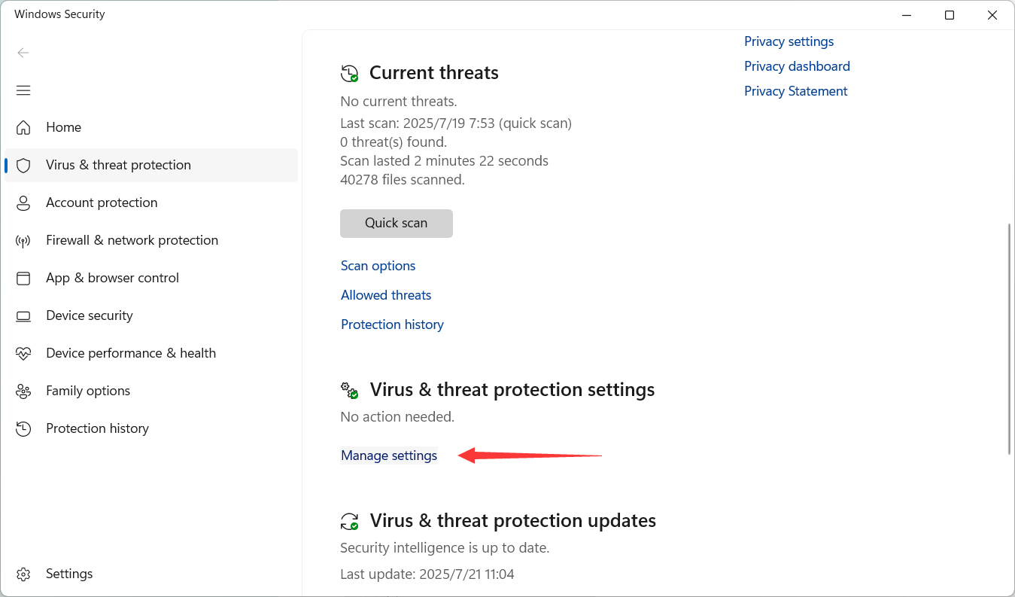Start a Quick scan
This screenshot has height=597, width=1015.
point(396,223)
